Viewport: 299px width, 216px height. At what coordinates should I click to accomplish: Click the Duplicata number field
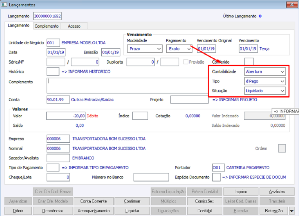[141, 62]
